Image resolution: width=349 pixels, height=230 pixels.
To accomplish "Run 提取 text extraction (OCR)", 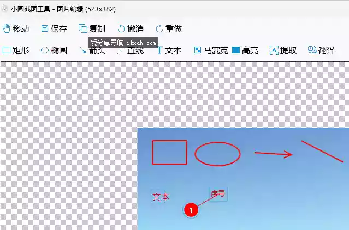I will point(283,50).
